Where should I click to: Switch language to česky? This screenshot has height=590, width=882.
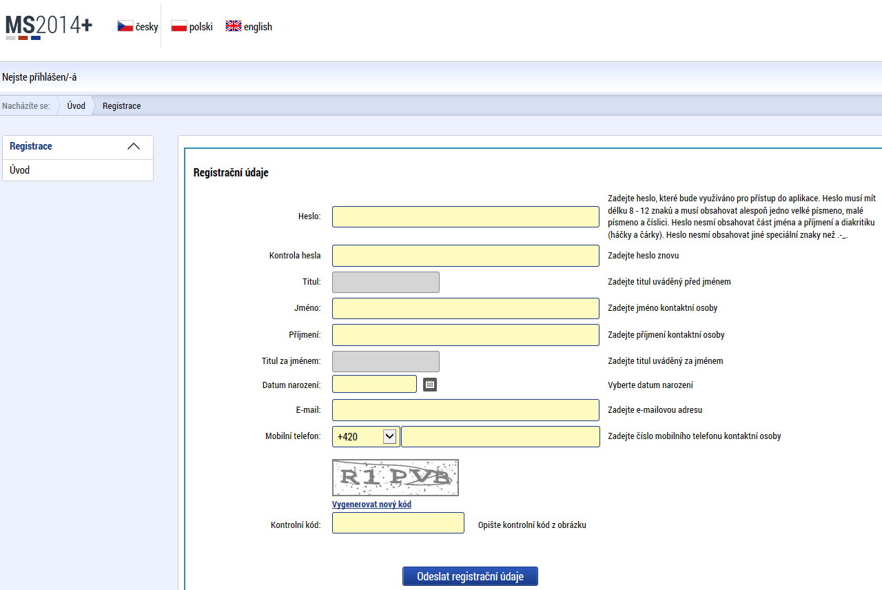pyautogui.click(x=147, y=27)
